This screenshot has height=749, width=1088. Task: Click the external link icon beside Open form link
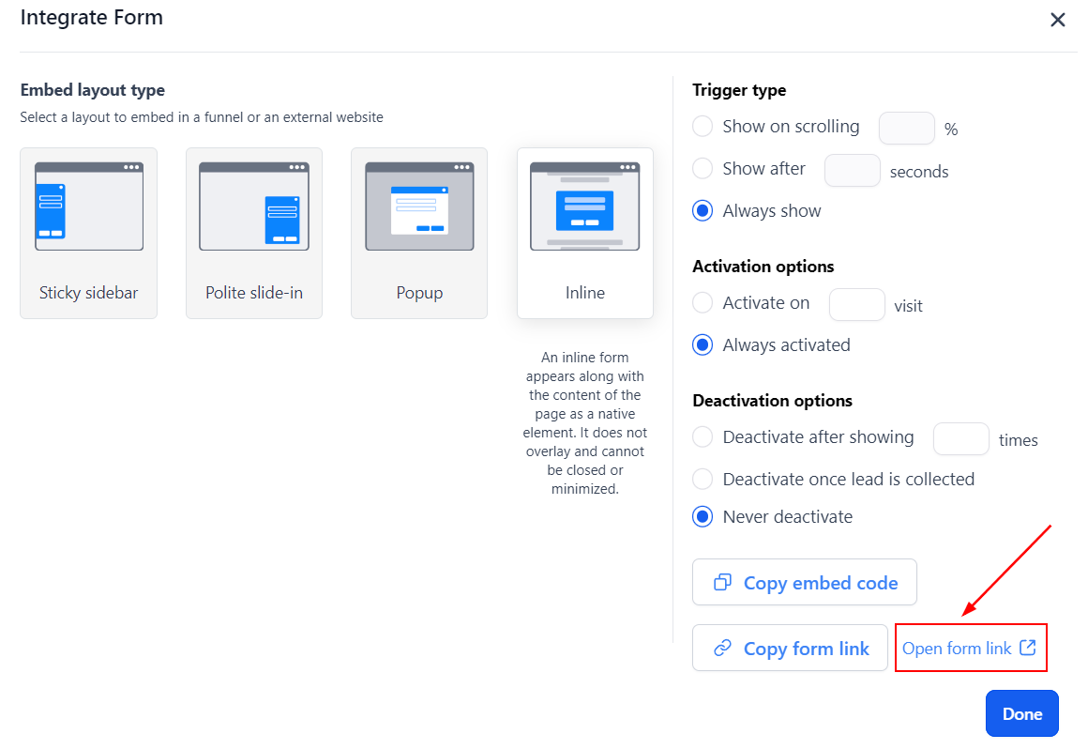[x=1028, y=648]
